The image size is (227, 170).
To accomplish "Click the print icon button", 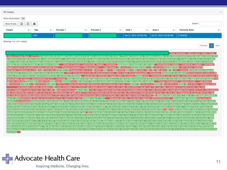I will click(34, 24).
